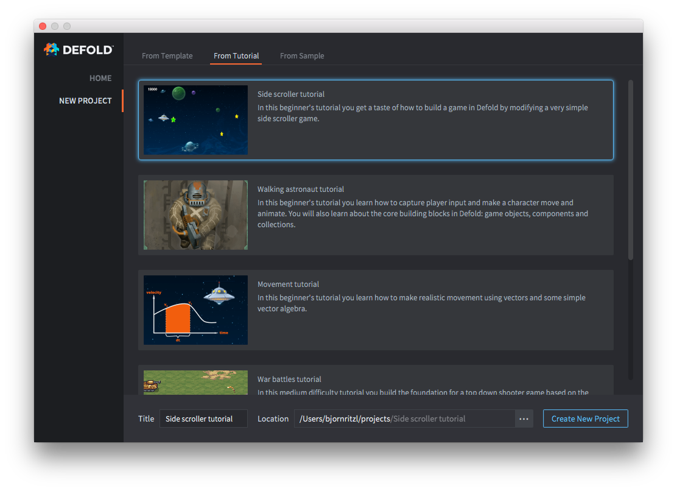Choose the Movement tutorial graph thumbnail
The image size is (677, 491).
pos(195,310)
